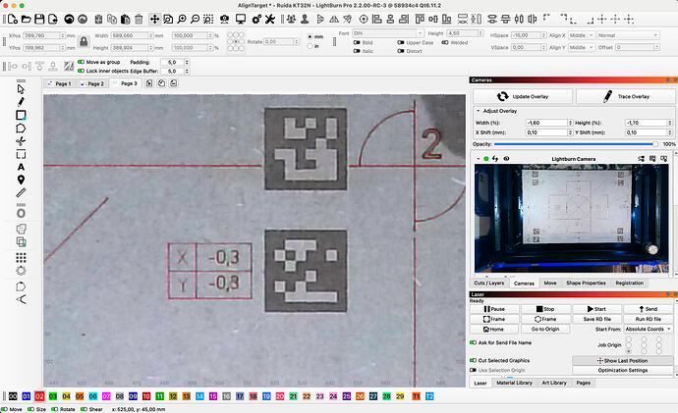Click the Lightburn Camera preview thumbnail
678x413 pixels.
pyautogui.click(x=572, y=218)
